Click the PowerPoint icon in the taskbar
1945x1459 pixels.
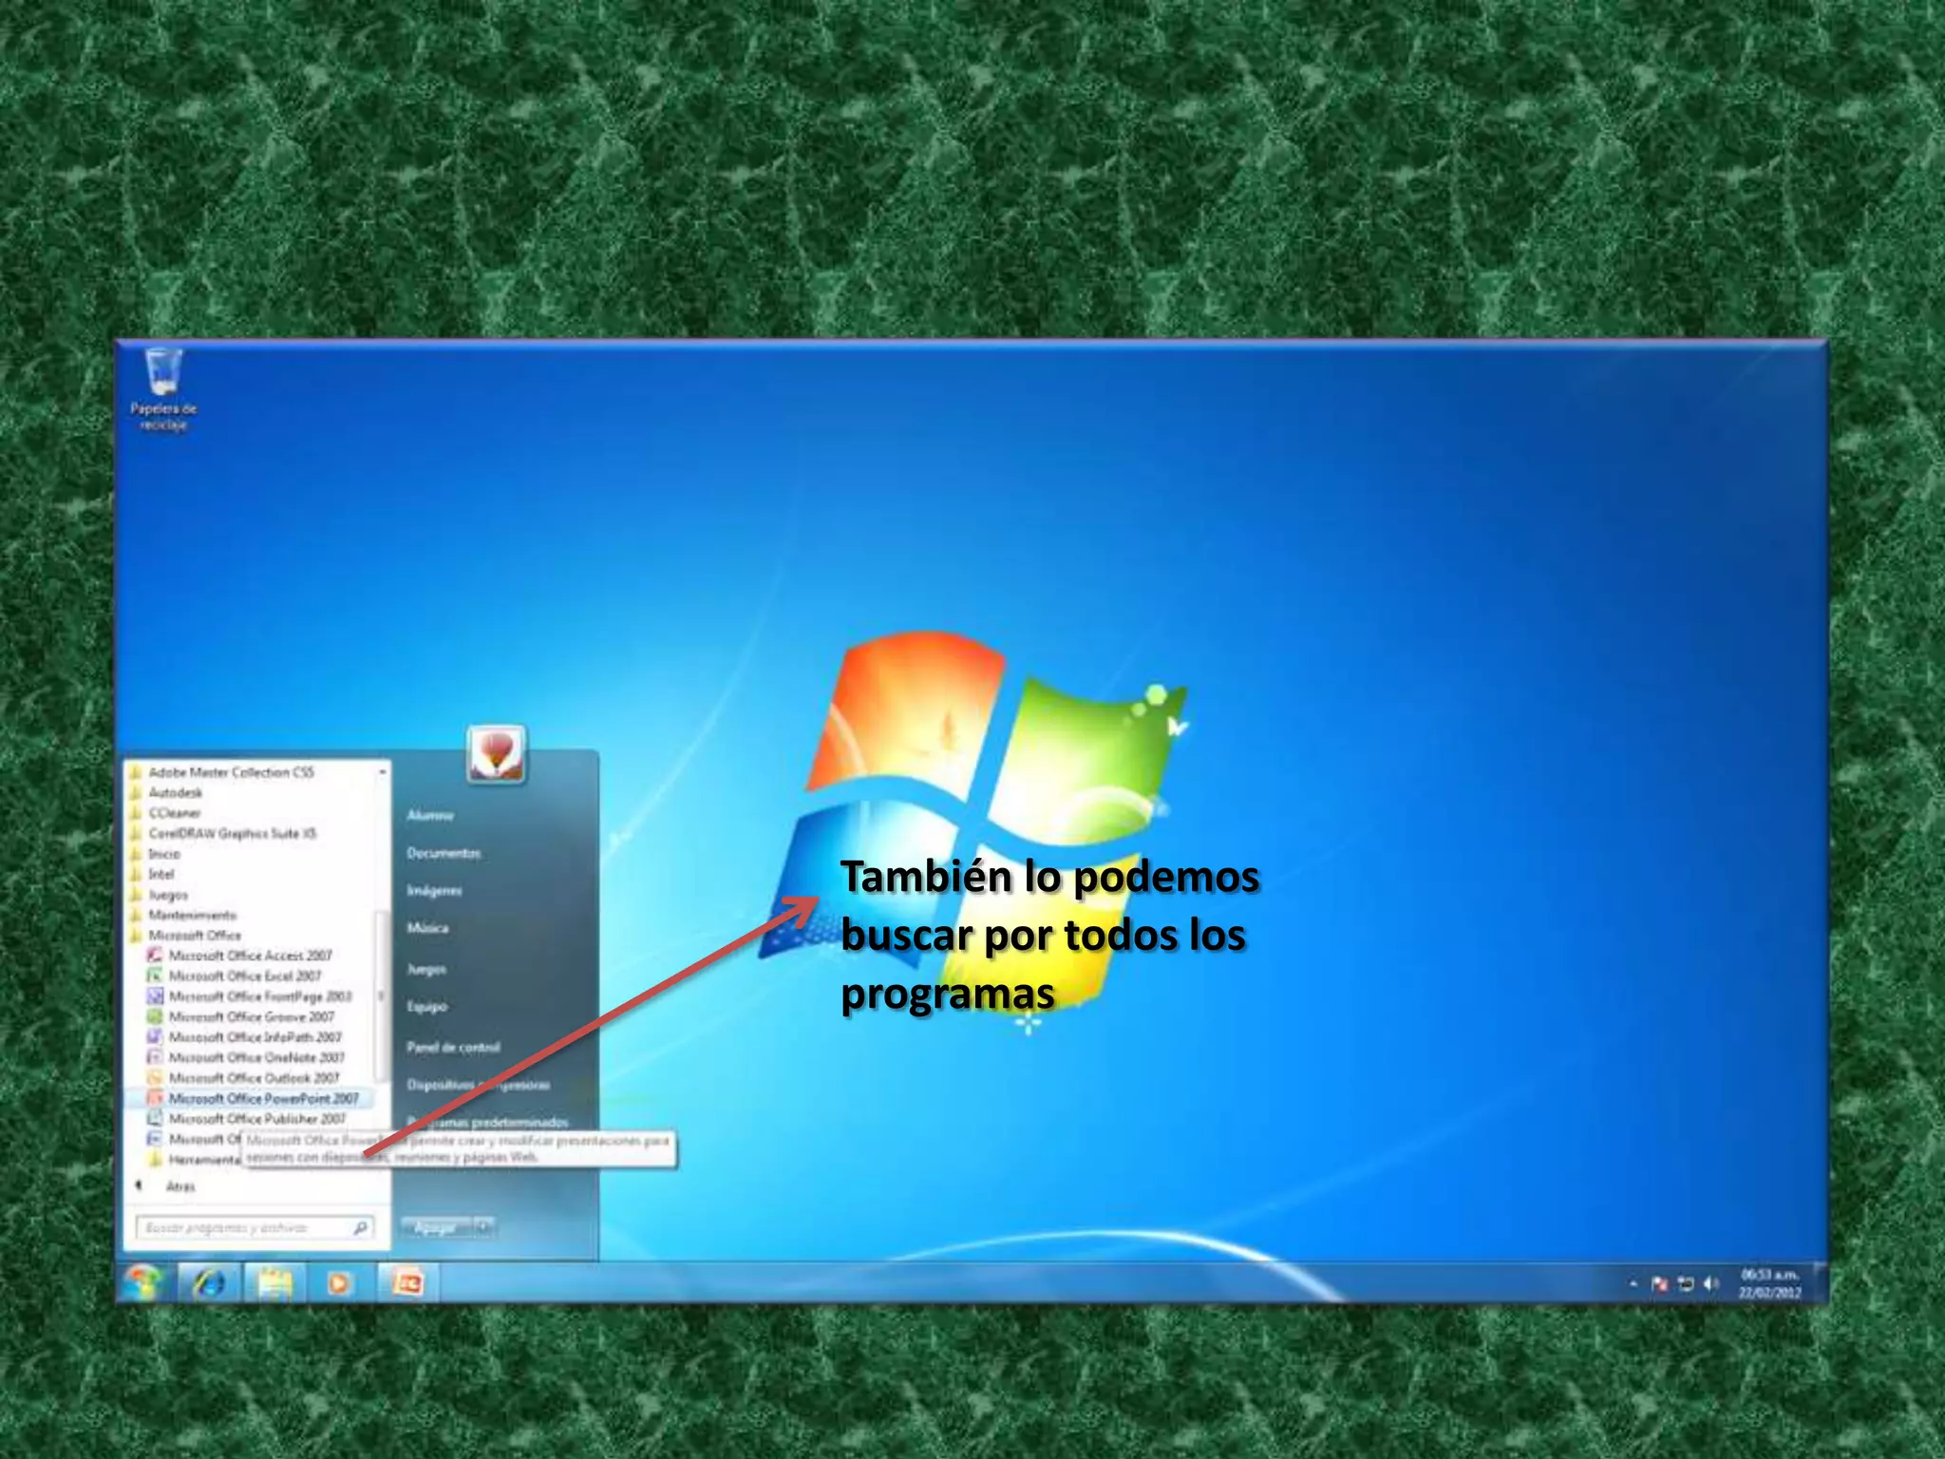(408, 1283)
